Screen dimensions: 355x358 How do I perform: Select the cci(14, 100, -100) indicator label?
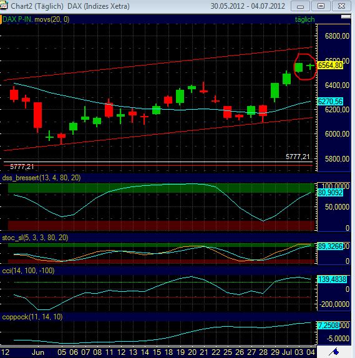[28, 271]
